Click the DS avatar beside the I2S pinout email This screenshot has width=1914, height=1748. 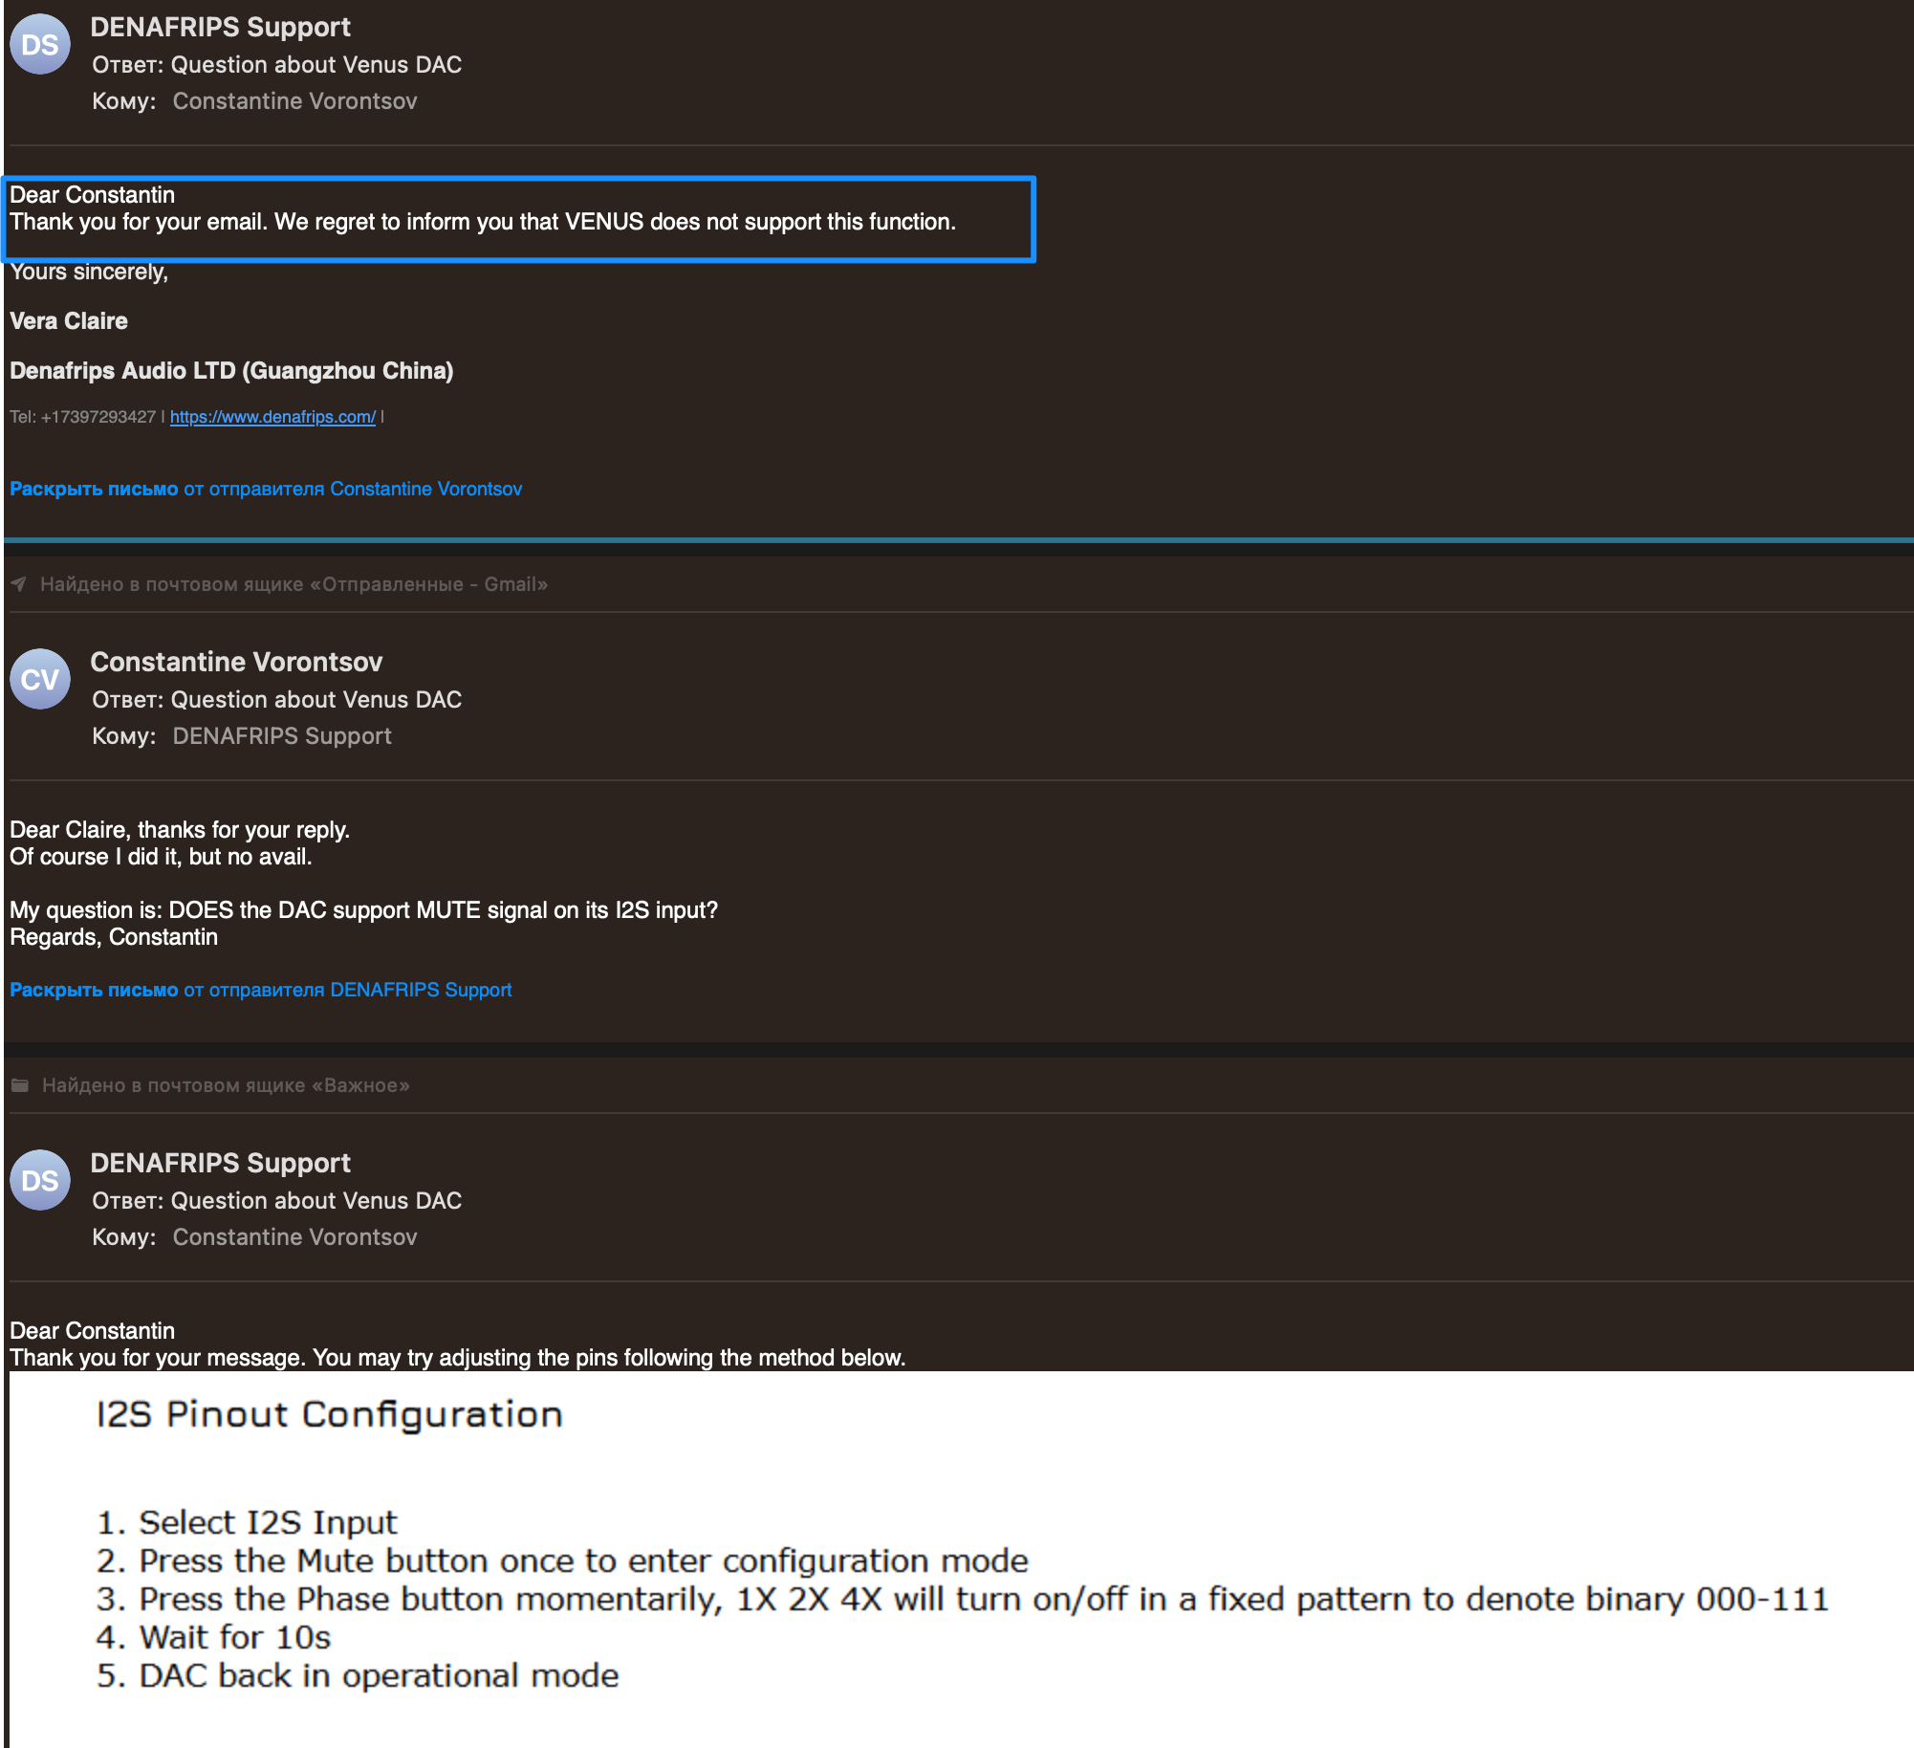click(40, 1181)
